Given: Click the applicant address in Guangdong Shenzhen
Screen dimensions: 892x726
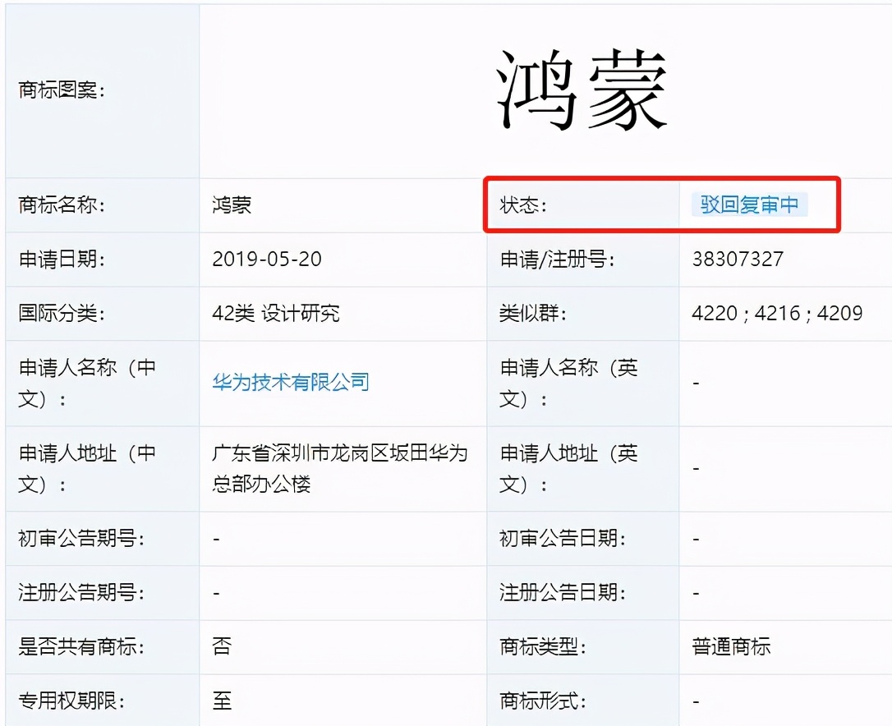Looking at the screenshot, I should click(341, 469).
